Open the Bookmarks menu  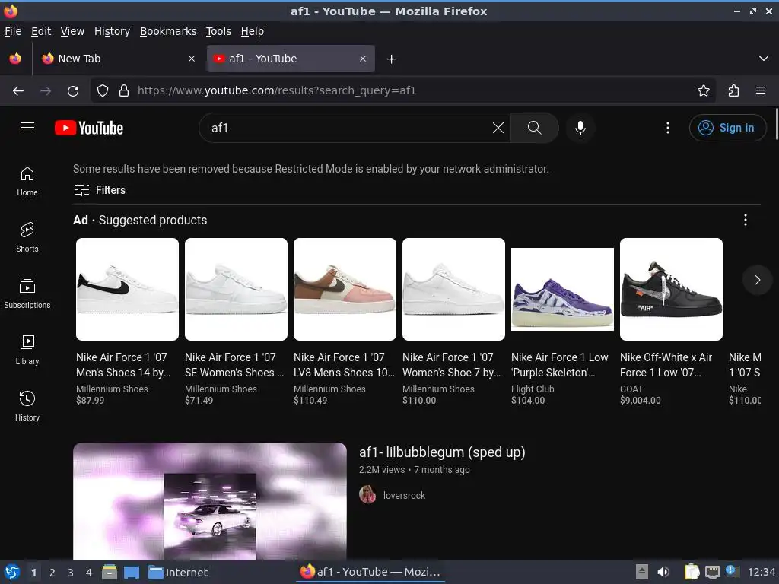pyautogui.click(x=168, y=31)
